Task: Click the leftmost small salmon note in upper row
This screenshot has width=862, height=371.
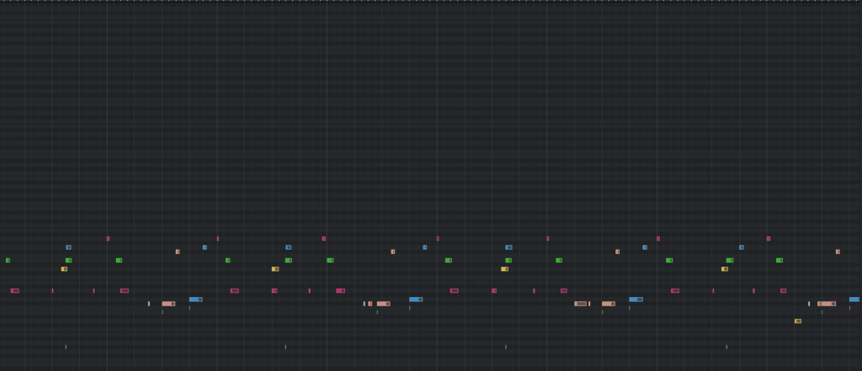Action: click(x=178, y=252)
